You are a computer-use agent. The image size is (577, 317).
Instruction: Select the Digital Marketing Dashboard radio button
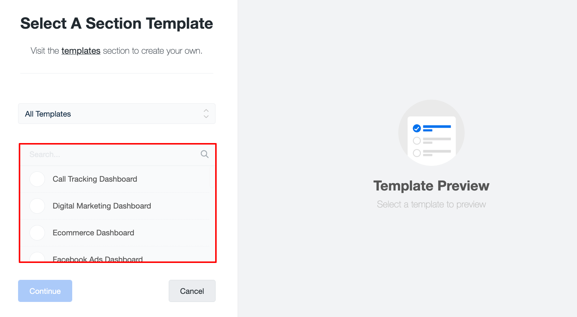coord(37,206)
